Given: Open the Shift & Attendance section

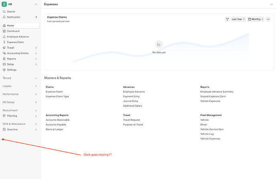Looking at the screenshot, I should pyautogui.click(x=20, y=124).
